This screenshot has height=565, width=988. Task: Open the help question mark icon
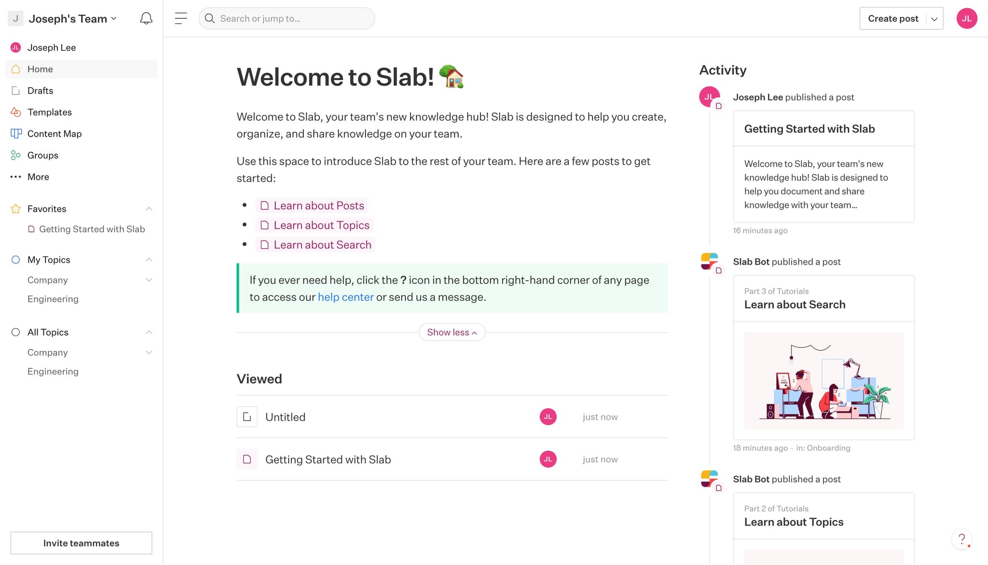[961, 539]
